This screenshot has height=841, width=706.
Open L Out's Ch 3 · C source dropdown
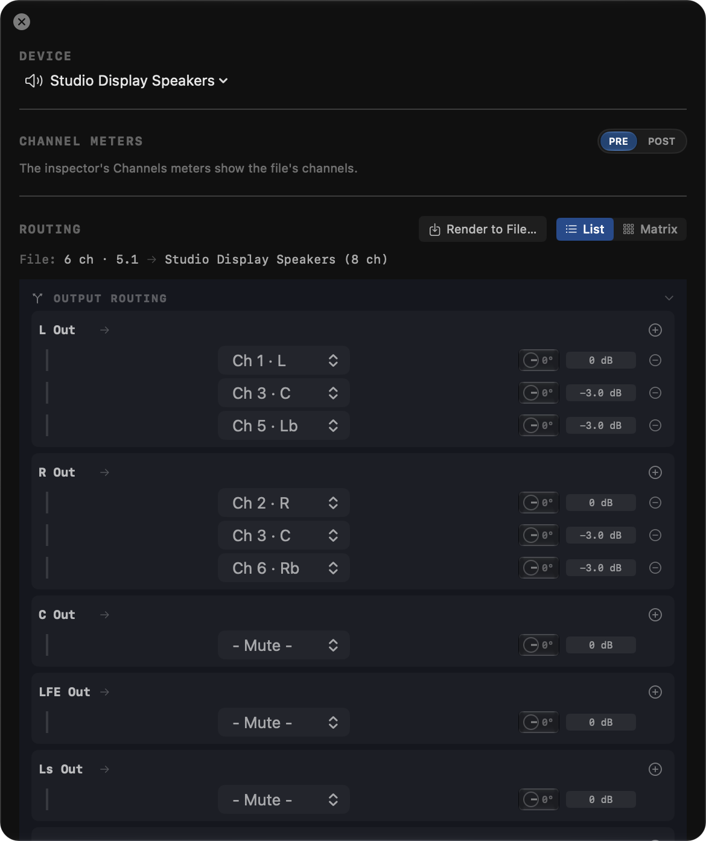coord(284,393)
